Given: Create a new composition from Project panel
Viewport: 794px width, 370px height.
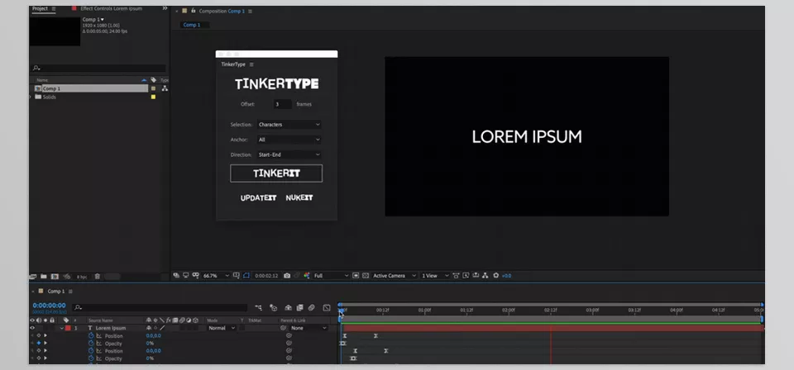Looking at the screenshot, I should click(55, 277).
